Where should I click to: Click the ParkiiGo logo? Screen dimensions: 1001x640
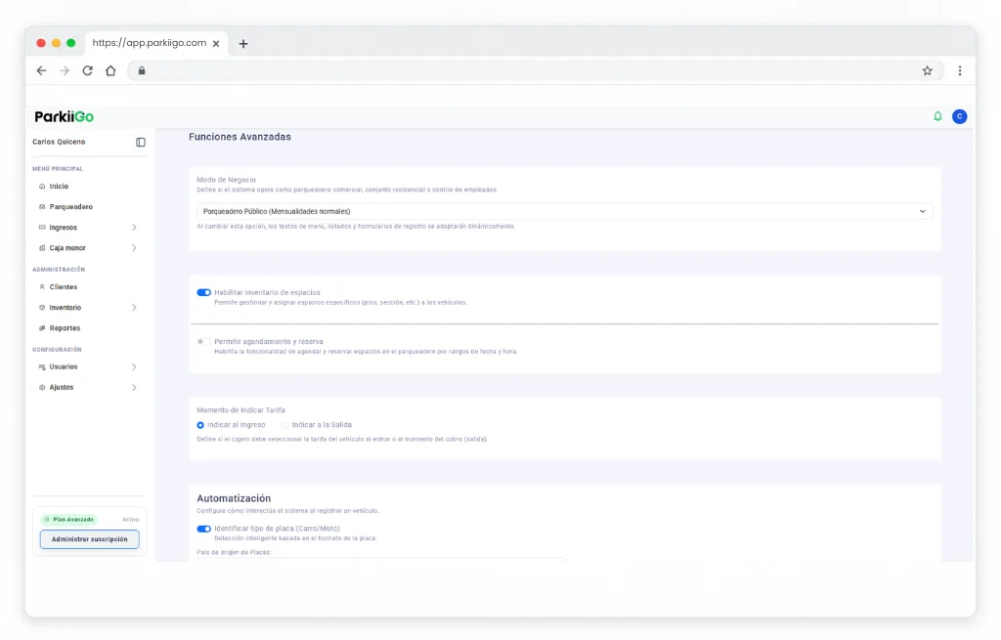tap(64, 117)
